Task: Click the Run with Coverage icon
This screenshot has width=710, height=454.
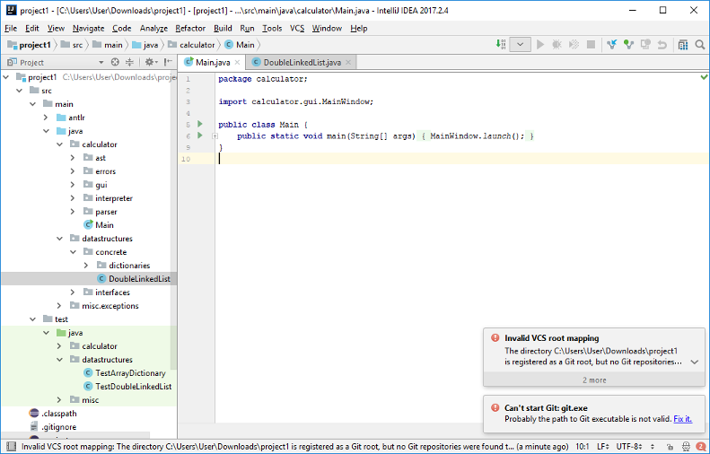Action: pos(574,44)
